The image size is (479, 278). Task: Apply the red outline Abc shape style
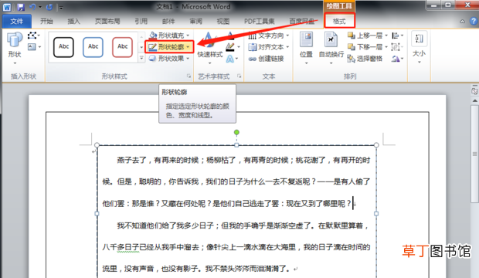122,47
